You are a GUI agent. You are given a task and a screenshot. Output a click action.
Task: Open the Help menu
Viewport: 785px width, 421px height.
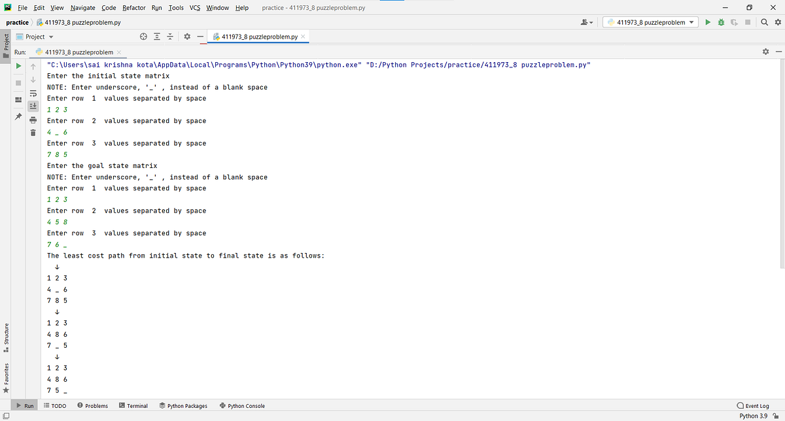[x=241, y=7]
